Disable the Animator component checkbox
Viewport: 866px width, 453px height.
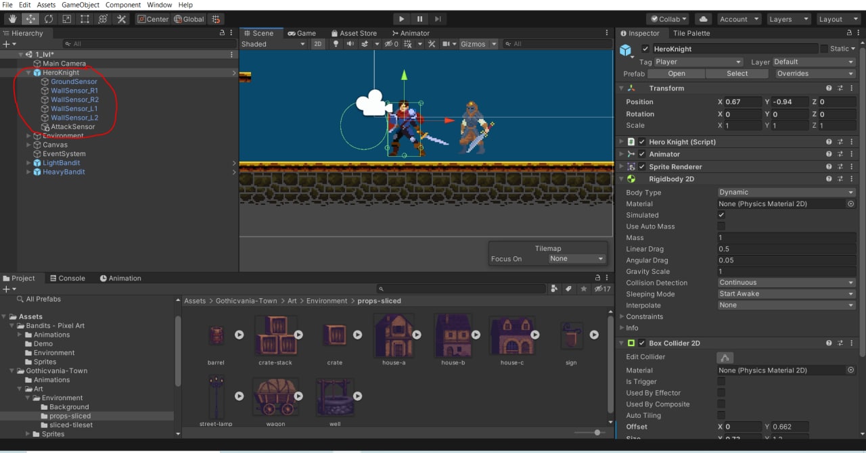(642, 154)
